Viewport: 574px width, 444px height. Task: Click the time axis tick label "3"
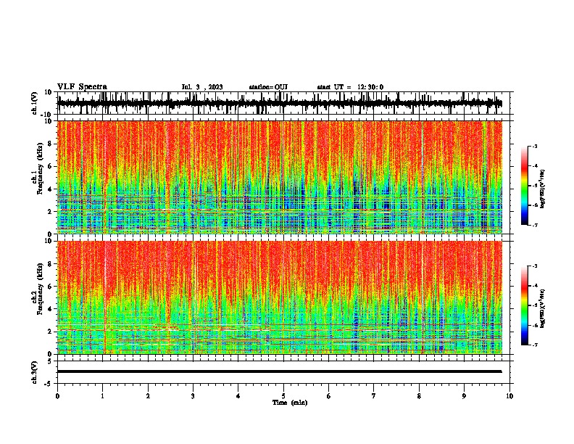coord(193,396)
